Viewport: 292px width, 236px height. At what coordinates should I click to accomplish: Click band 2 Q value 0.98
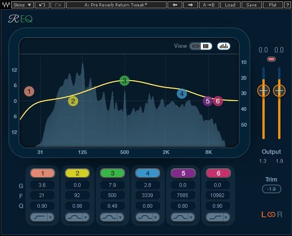click(77, 206)
